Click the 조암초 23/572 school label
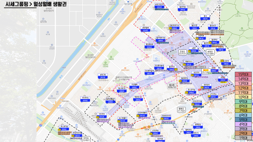Image resolution: width=253 pixels, height=142 pixels. pyautogui.click(x=182, y=52)
